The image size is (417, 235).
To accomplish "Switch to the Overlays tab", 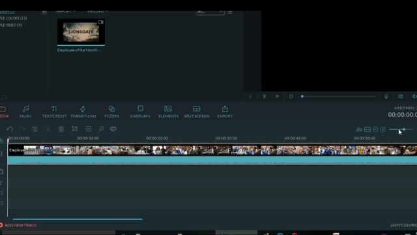I will [x=140, y=112].
